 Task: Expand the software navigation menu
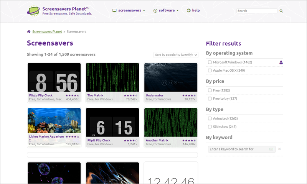pos(166,10)
